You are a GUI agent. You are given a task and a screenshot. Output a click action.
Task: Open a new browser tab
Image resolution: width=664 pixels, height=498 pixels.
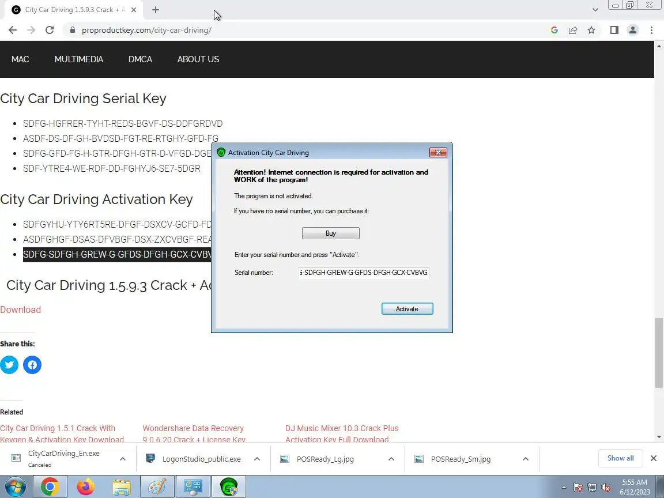(156, 10)
